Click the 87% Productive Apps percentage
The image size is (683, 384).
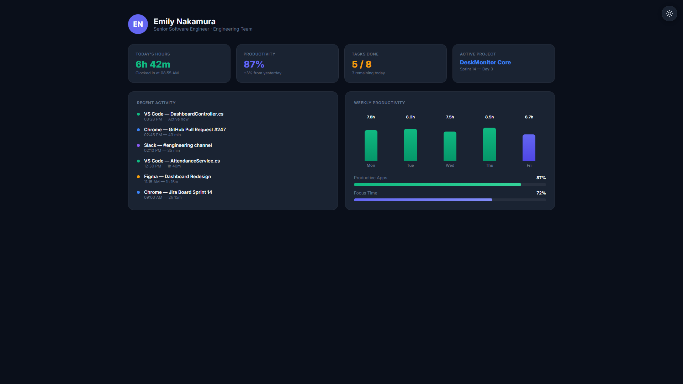pos(541,178)
